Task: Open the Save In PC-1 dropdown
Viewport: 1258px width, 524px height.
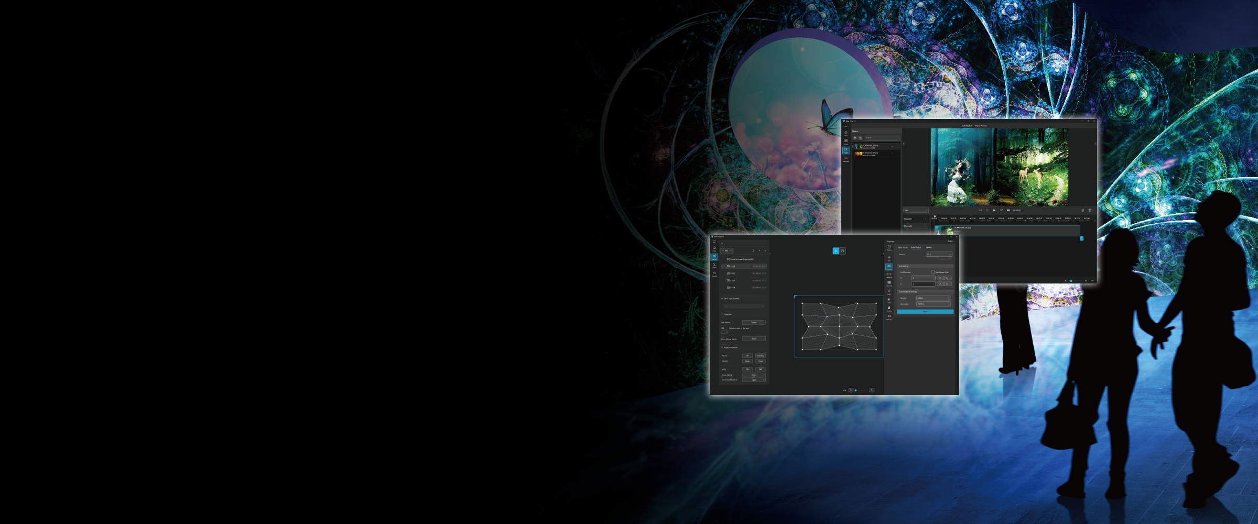Action: tap(938, 255)
